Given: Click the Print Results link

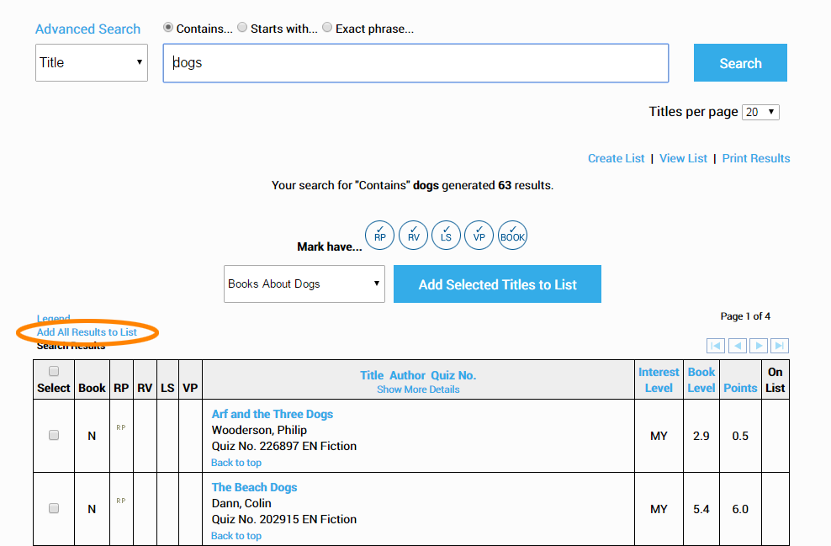Looking at the screenshot, I should (x=756, y=158).
